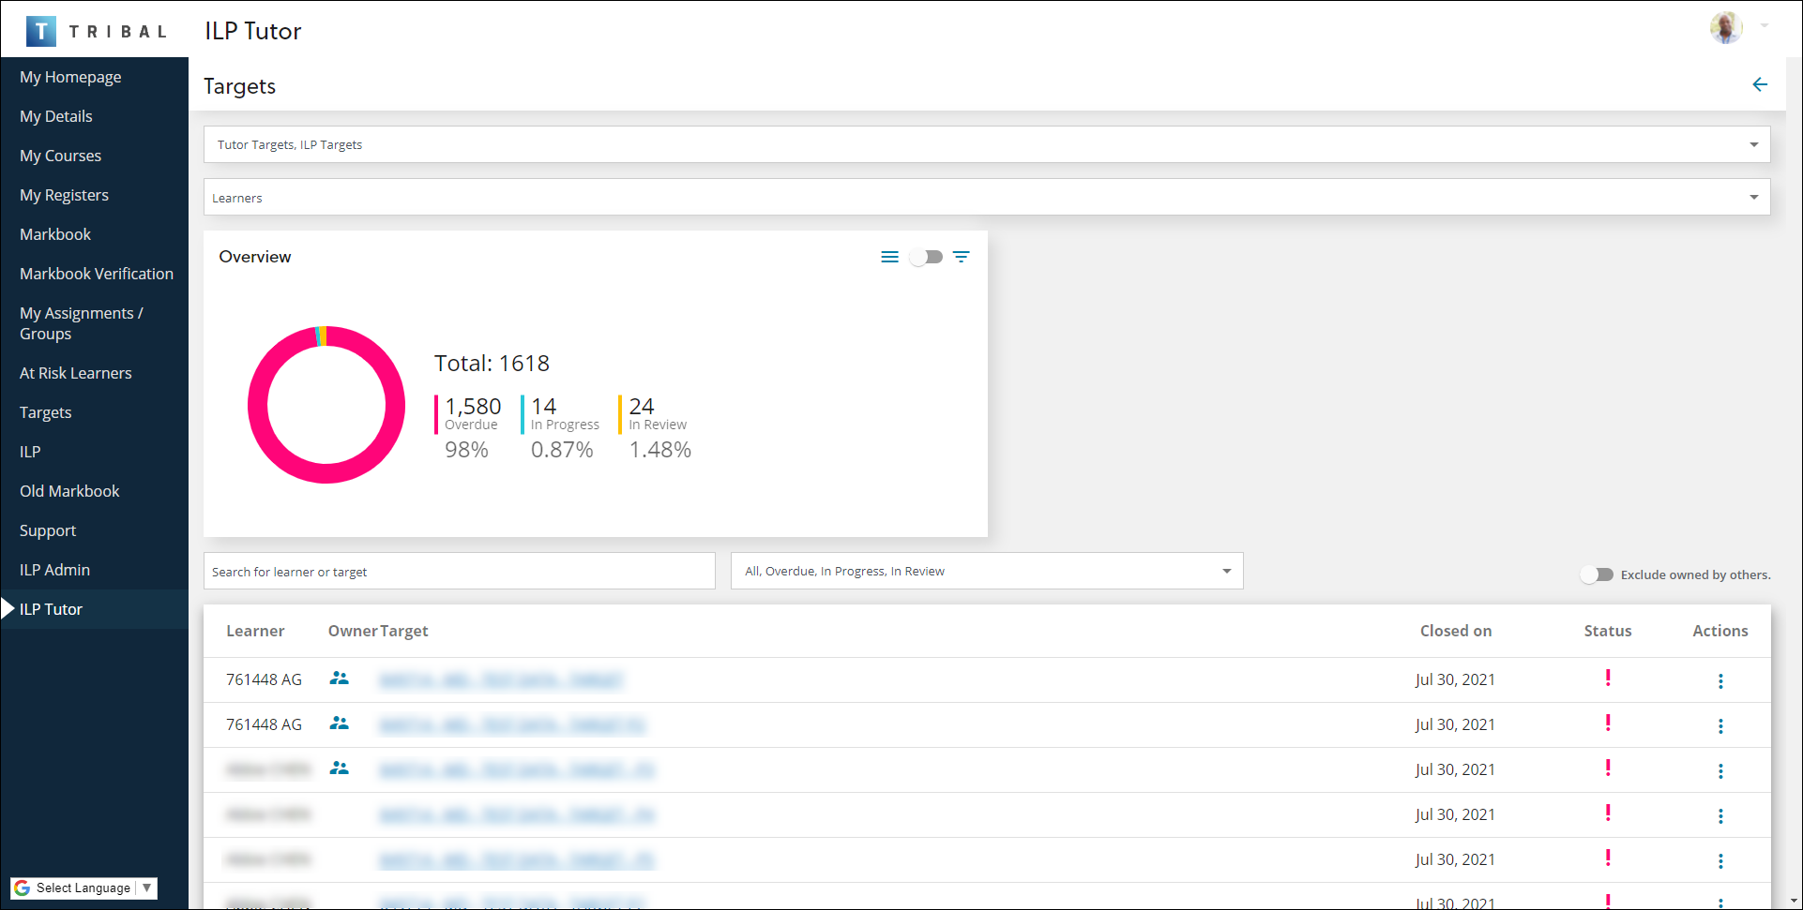Click the Search for learner or target field
This screenshot has width=1803, height=910.
[x=459, y=572]
